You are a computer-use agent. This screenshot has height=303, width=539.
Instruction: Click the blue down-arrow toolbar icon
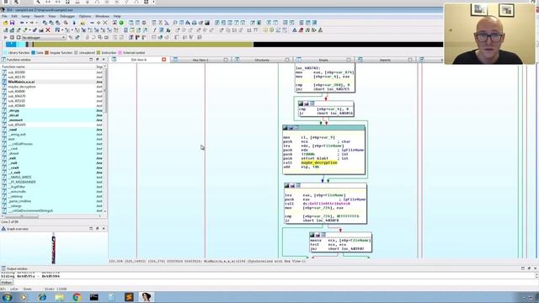click(74, 23)
